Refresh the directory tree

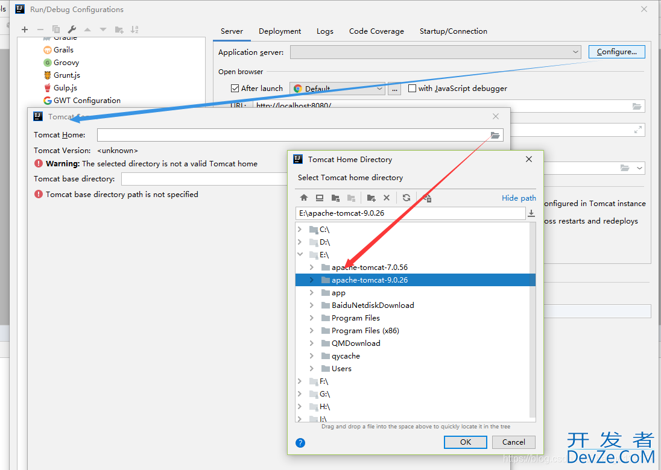point(406,198)
